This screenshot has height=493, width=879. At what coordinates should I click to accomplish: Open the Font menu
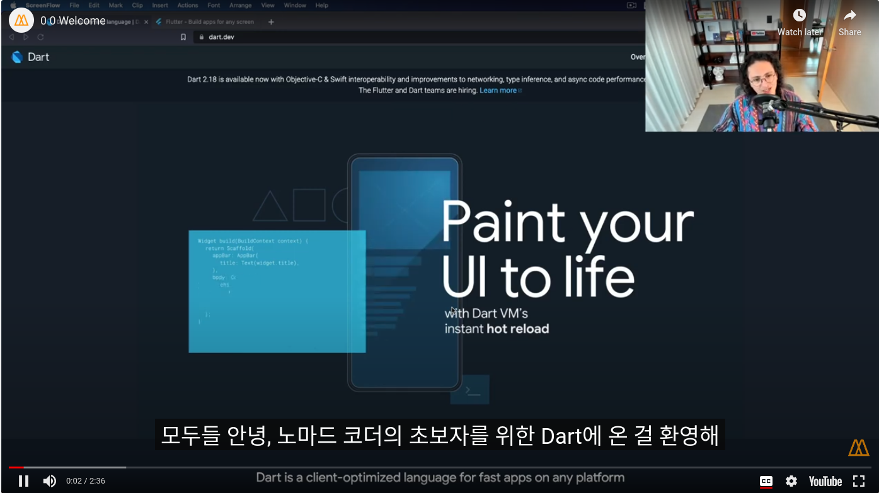tap(214, 5)
